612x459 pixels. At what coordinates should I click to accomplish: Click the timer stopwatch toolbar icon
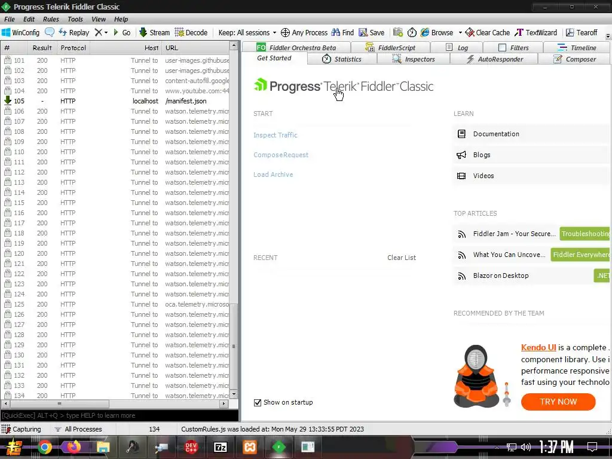click(412, 32)
